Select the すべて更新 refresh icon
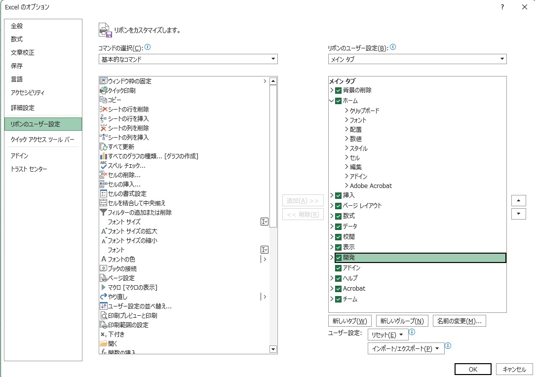This screenshot has width=535, height=377. [103, 147]
